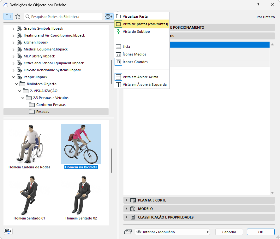Click the thumbnail pane vertical scrollbar
The image size is (280, 239).
click(x=111, y=160)
